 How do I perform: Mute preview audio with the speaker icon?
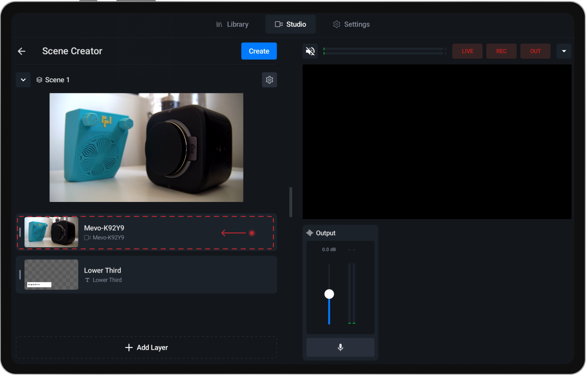tap(310, 51)
